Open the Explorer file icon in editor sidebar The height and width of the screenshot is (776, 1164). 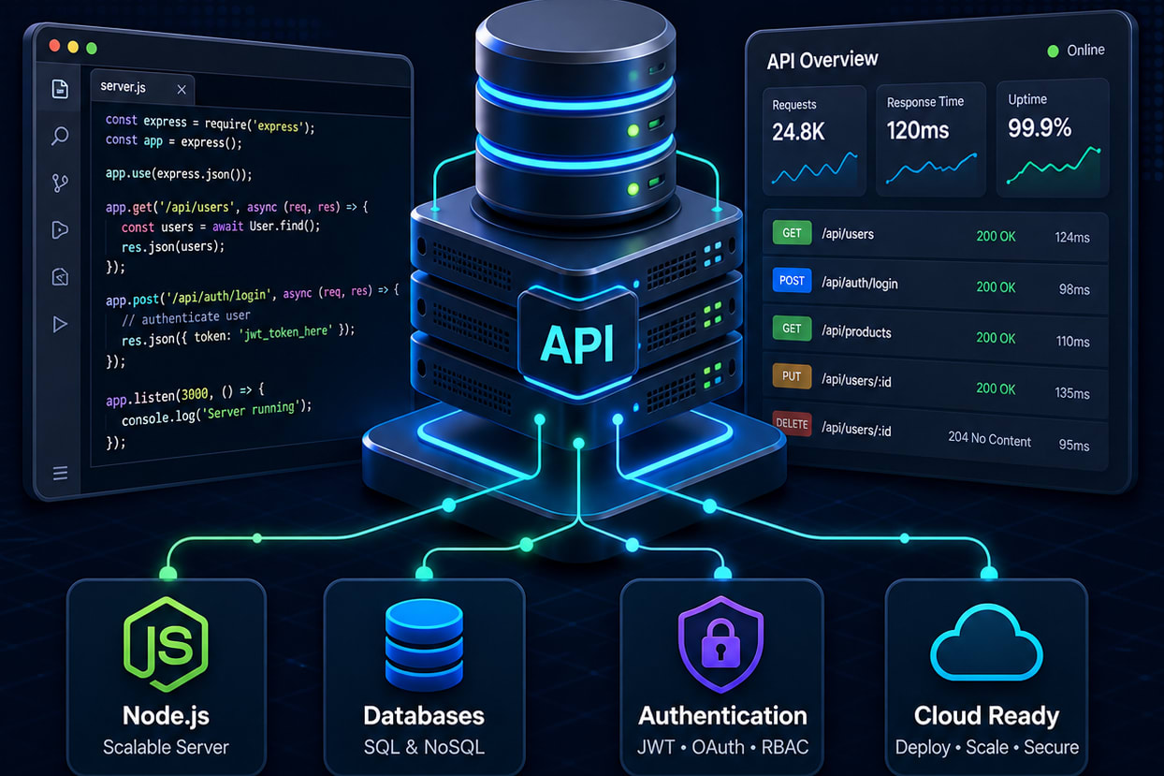coord(60,89)
